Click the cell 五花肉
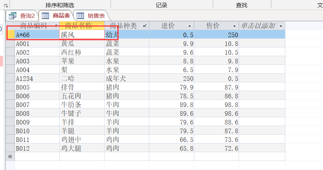This screenshot has width=323, height=170. tap(82, 96)
